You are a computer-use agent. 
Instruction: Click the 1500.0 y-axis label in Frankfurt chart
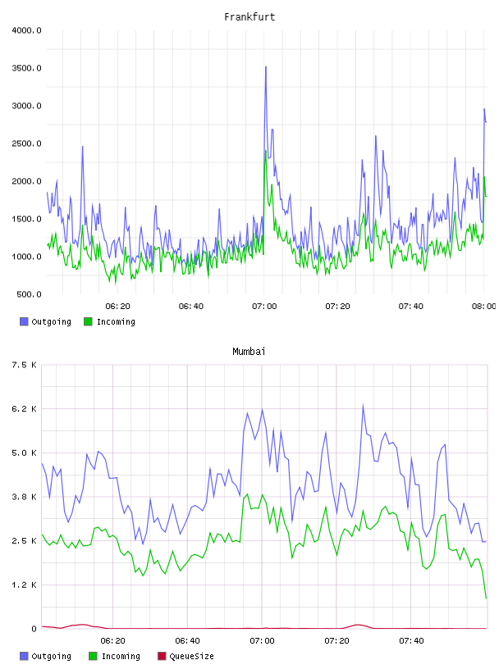coord(26,219)
